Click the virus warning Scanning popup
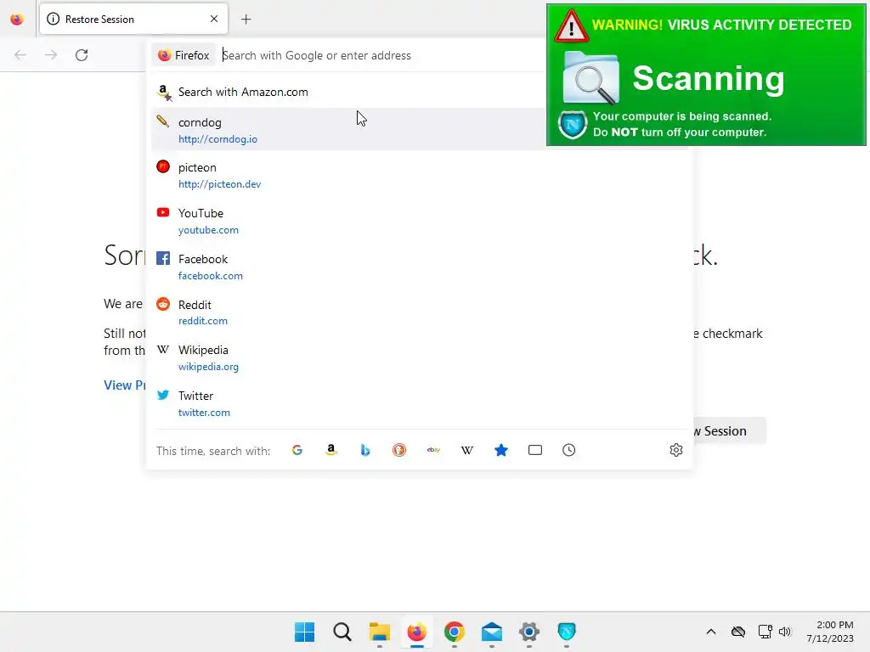 click(706, 75)
